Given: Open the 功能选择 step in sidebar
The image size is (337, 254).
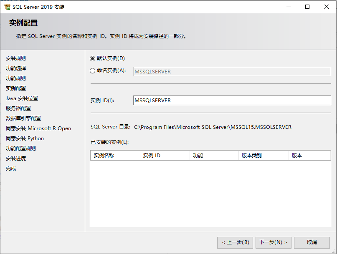Looking at the screenshot, I should 16,68.
